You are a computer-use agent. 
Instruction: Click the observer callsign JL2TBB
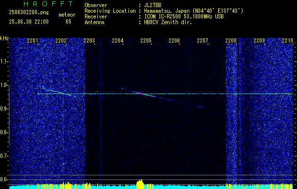tap(153, 5)
